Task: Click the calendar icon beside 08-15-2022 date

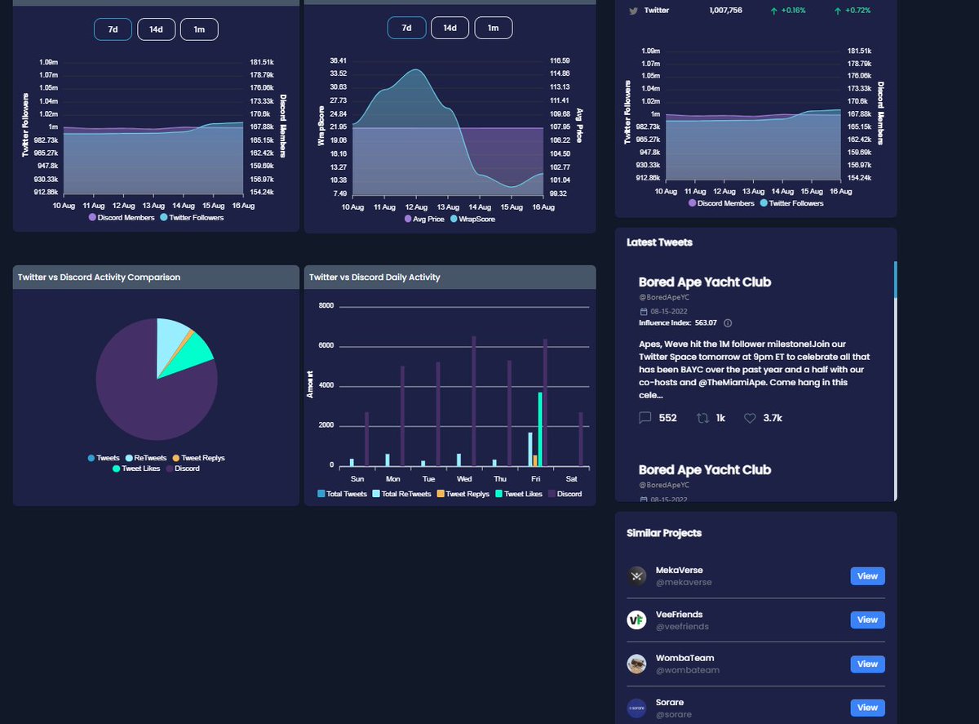Action: pos(642,312)
